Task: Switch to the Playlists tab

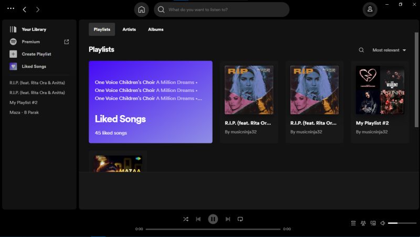Action: 102,29
